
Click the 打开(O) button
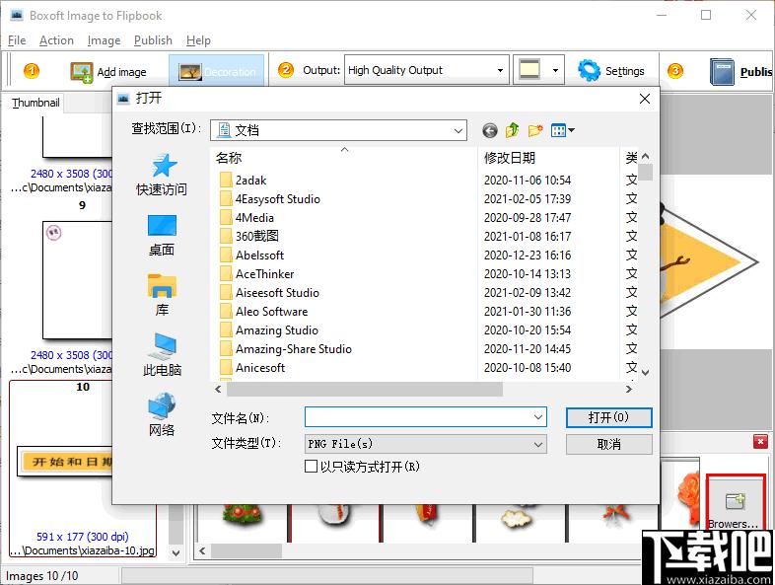click(608, 417)
